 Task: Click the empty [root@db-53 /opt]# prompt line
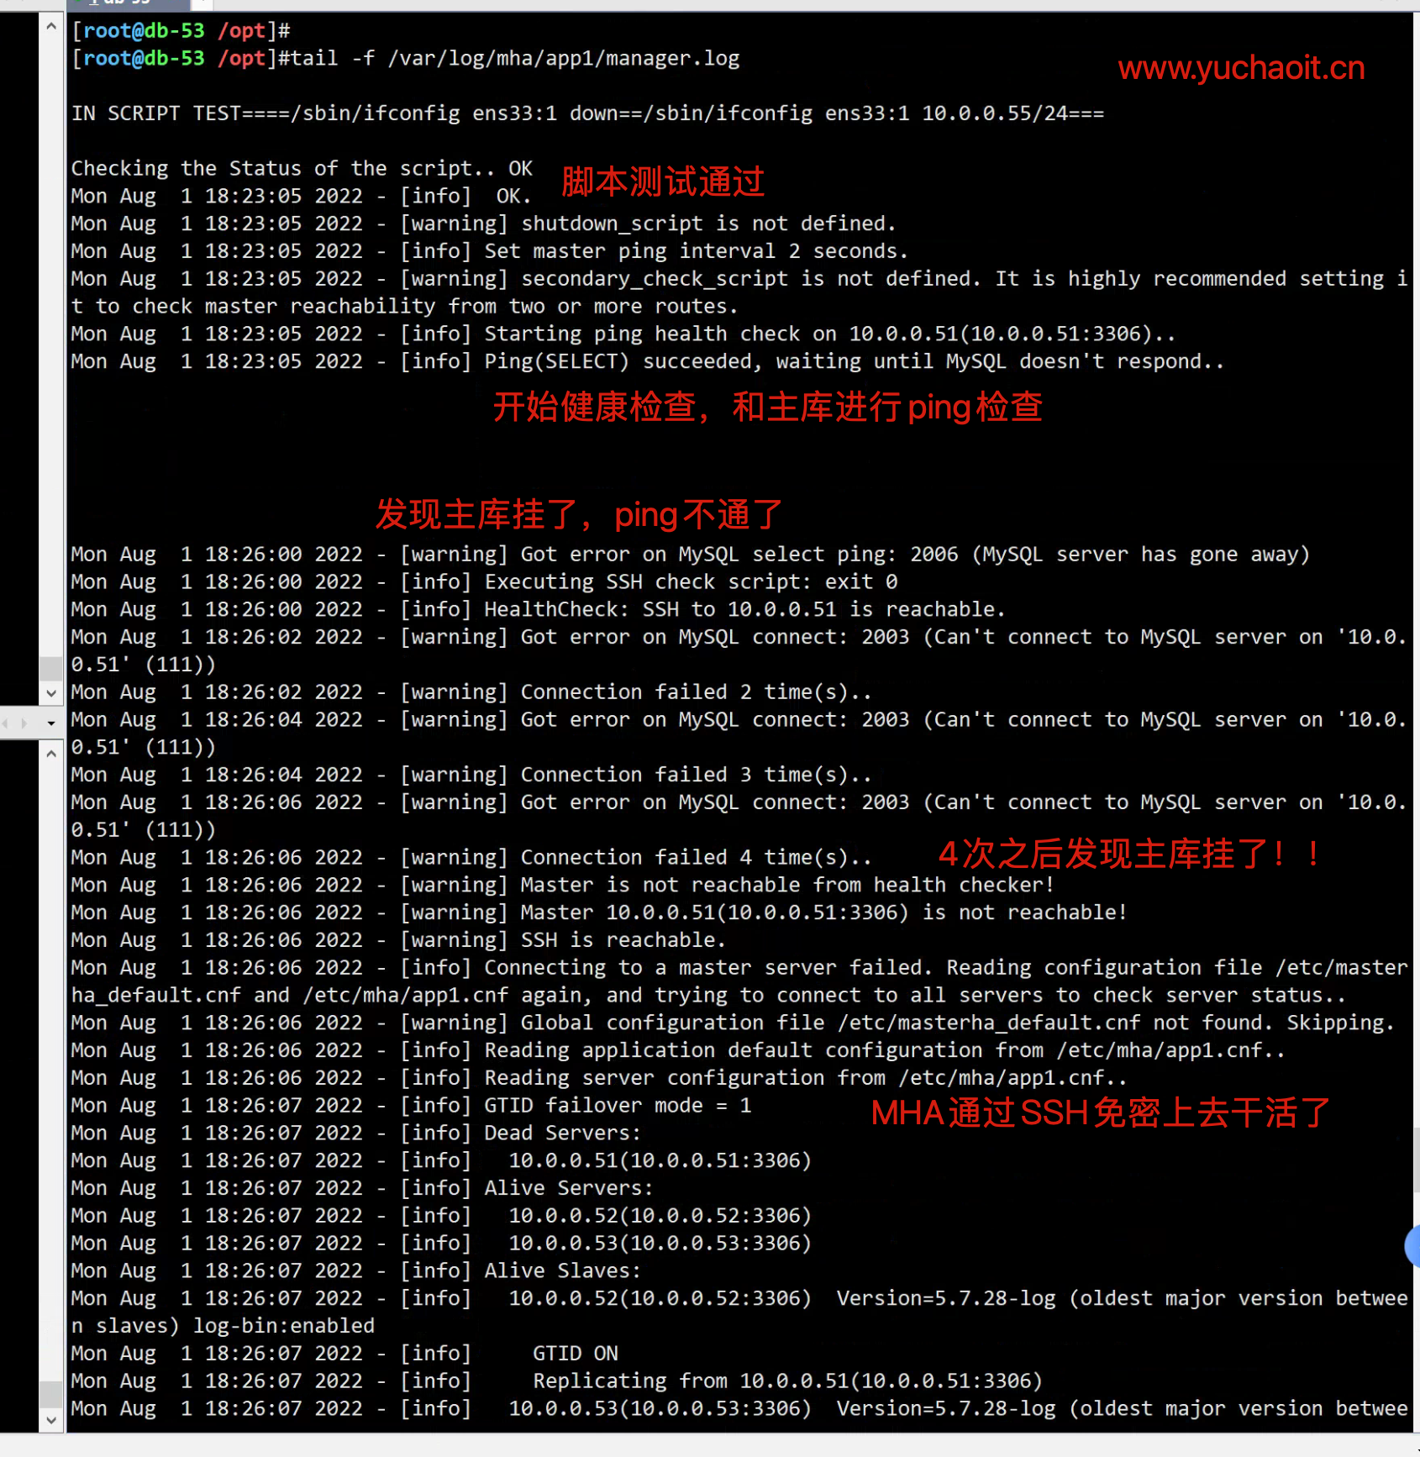click(181, 31)
